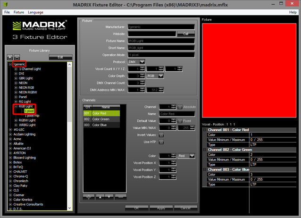Click the Edit button in Fixture Library
301x218 pixels.
pyautogui.click(x=60, y=57)
